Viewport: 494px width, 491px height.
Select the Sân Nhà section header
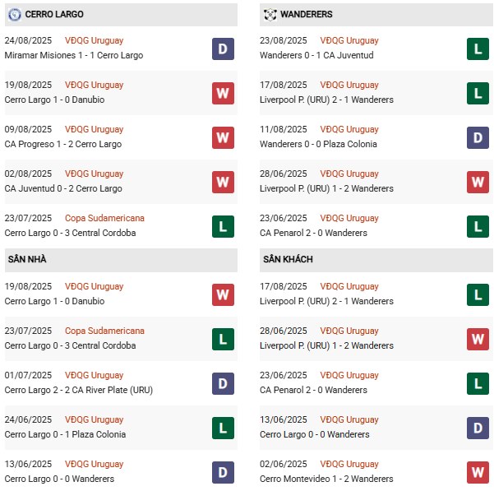(27, 260)
